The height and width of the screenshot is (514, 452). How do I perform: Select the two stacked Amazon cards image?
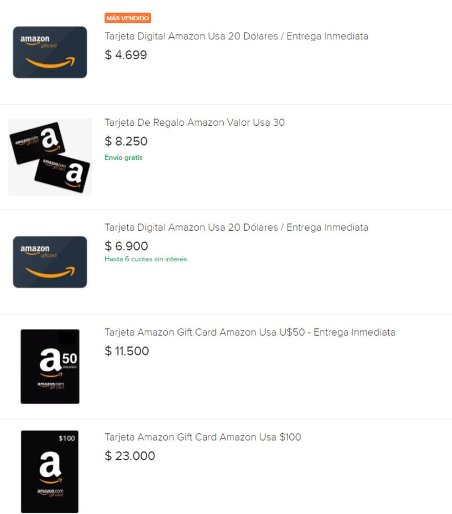[50, 157]
